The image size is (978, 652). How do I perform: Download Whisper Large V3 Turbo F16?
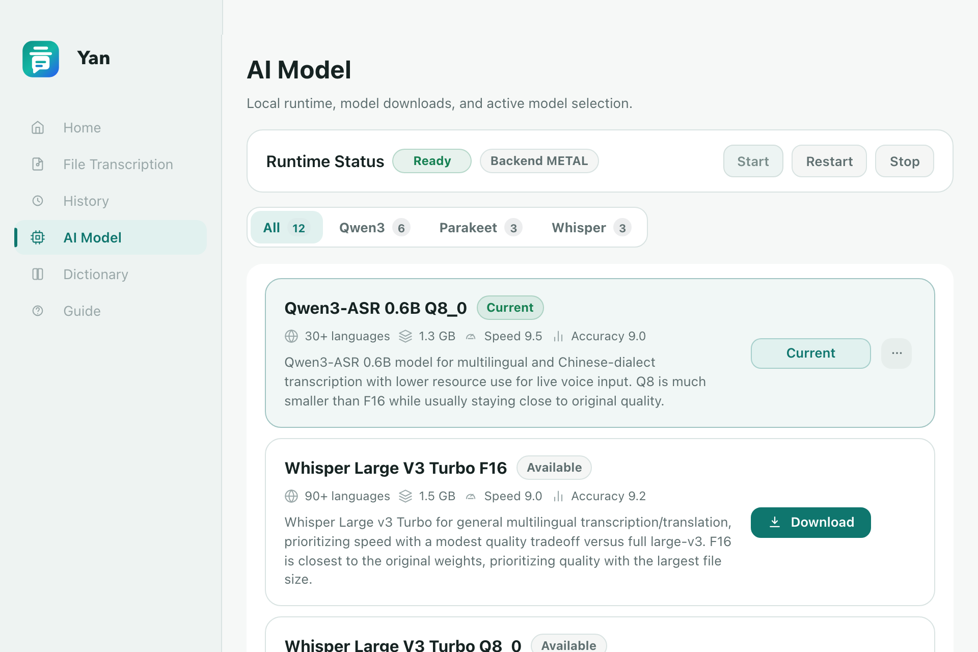(810, 522)
